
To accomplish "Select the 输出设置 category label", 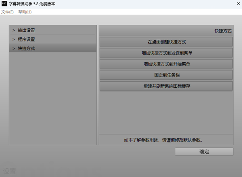I will click(x=26, y=30).
